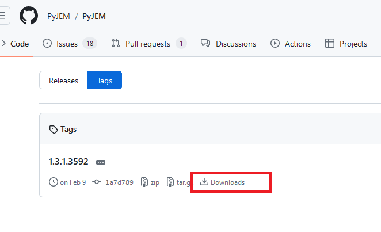Click the clock icon by on Feb 9

pos(54,182)
